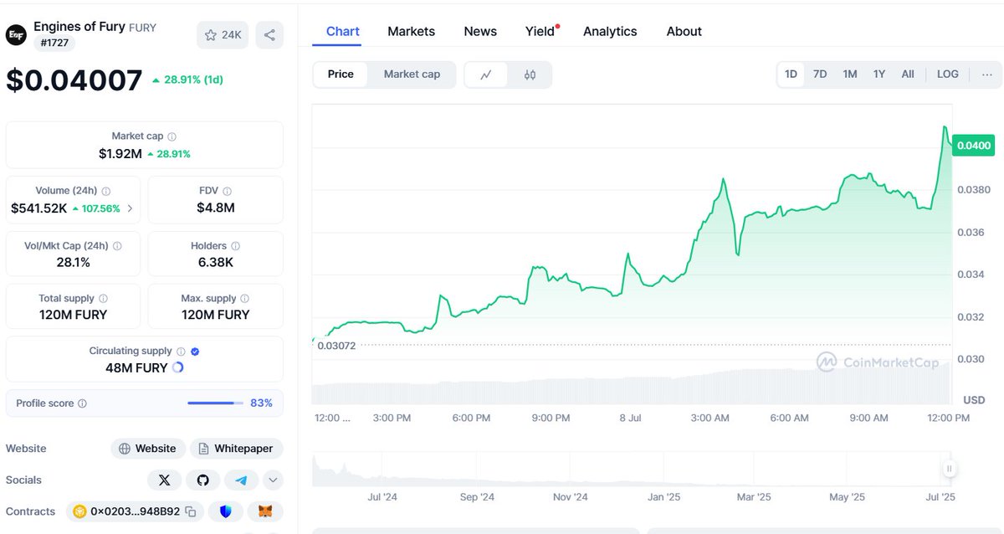Show Circulating supply info icon
The image size is (1004, 534).
coord(181,352)
